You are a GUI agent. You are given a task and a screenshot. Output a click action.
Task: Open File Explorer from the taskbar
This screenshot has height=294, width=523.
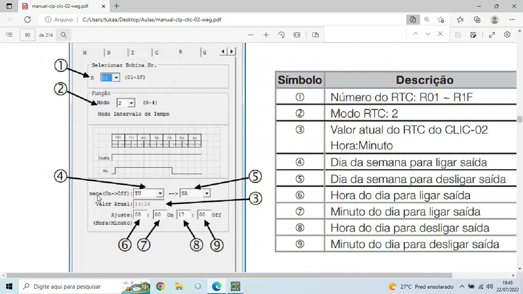point(179,286)
